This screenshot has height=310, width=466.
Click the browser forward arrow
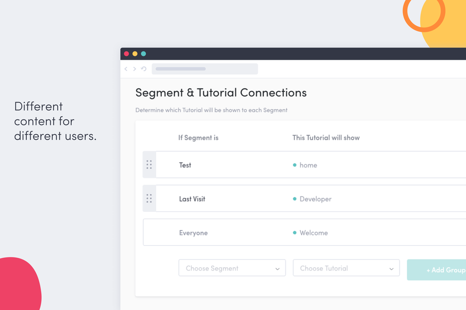(x=135, y=69)
